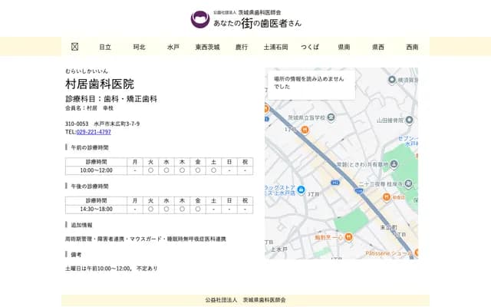The width and height of the screenshot is (491, 307).
Task: Click the reading むらいしかいいん above the name
Action: click(87, 71)
